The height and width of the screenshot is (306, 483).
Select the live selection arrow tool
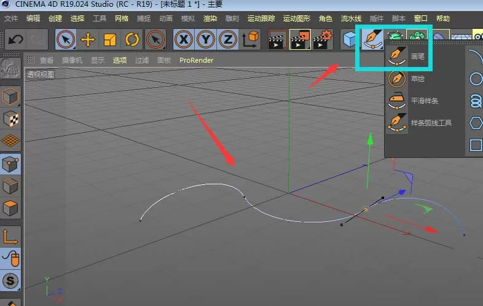coord(66,39)
